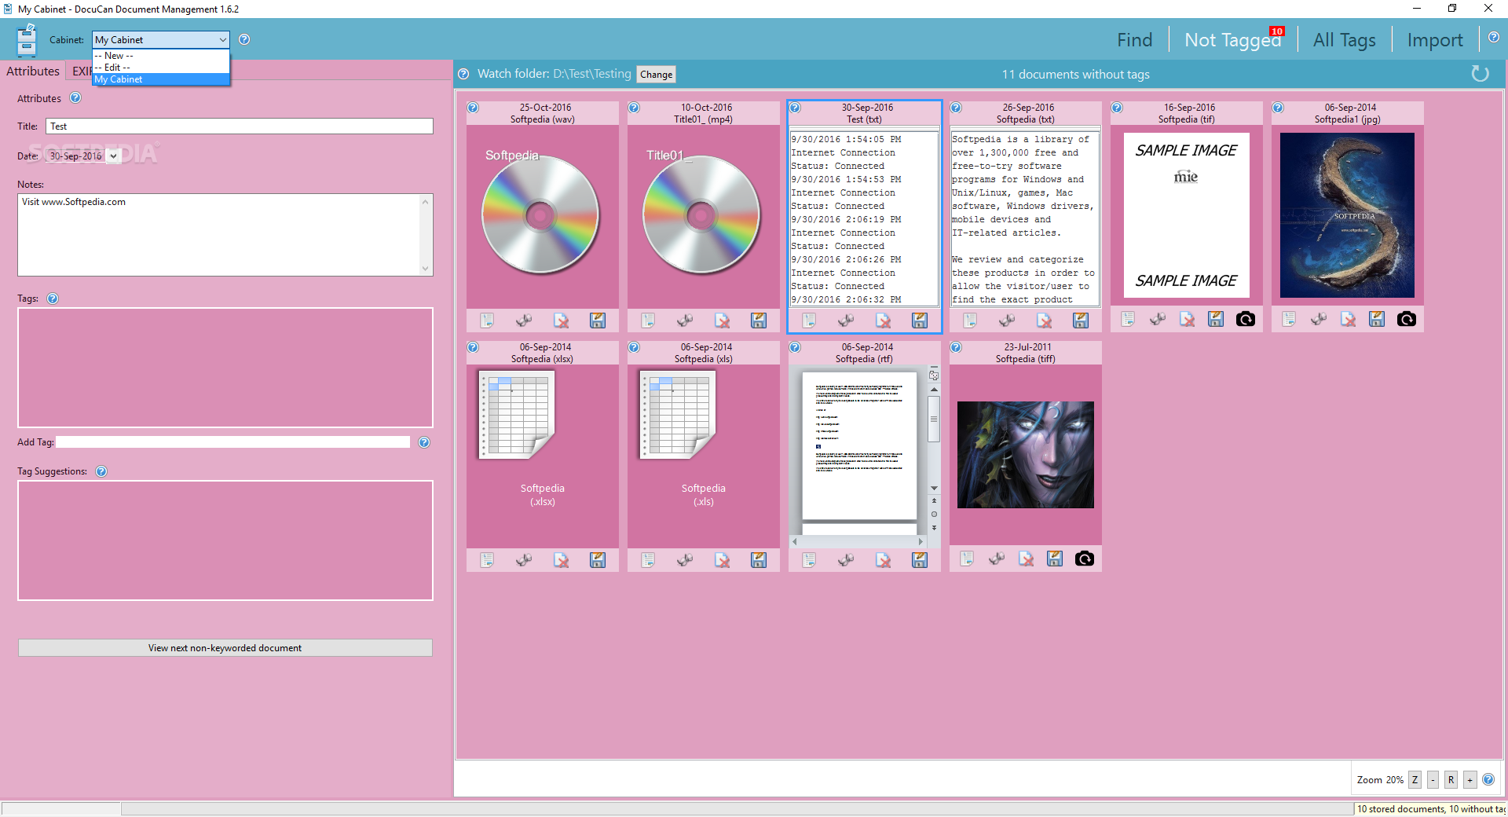The width and height of the screenshot is (1508, 817).
Task: Click binoculars icon under Test (txt)
Action: pyautogui.click(x=846, y=320)
